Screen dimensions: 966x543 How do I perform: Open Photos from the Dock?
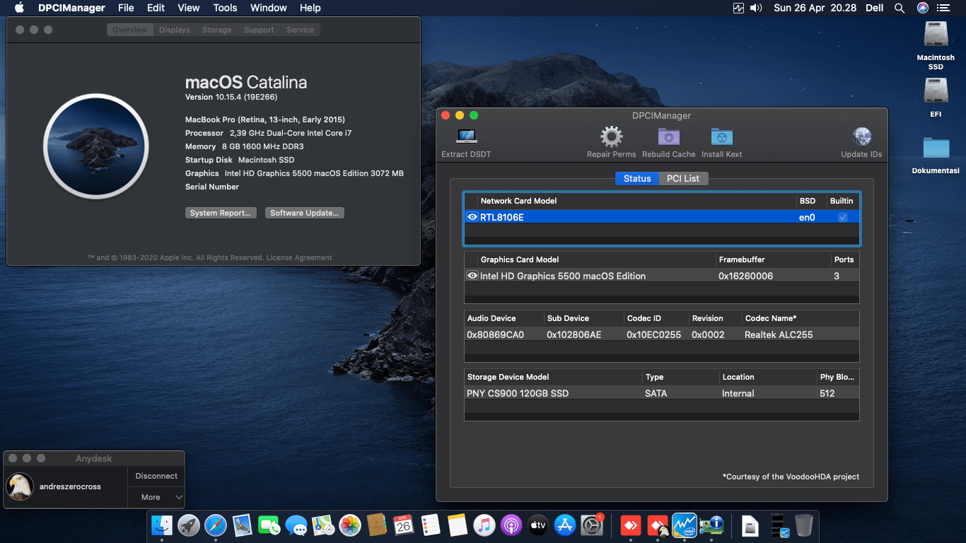(350, 525)
